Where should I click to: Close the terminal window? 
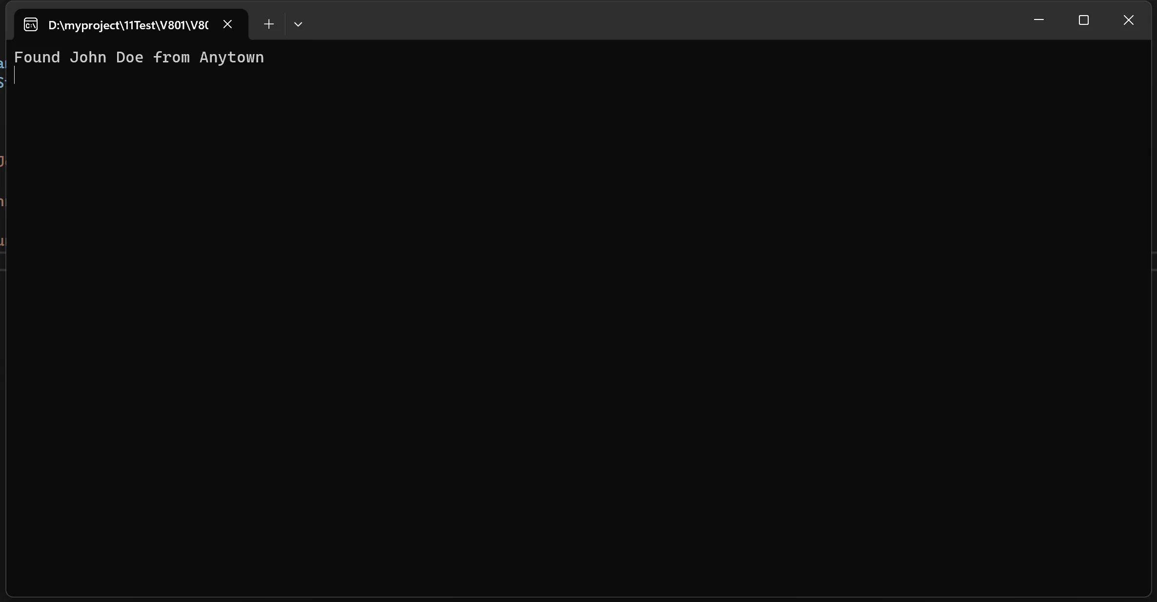click(1129, 20)
